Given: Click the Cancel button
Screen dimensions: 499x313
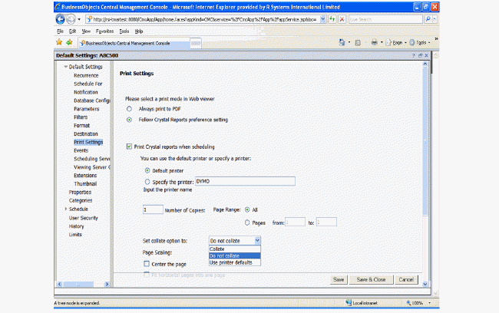Looking at the screenshot, I should [407, 279].
